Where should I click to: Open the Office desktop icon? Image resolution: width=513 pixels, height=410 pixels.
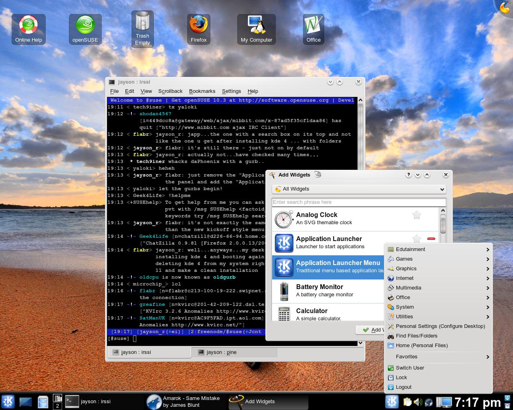(x=313, y=29)
